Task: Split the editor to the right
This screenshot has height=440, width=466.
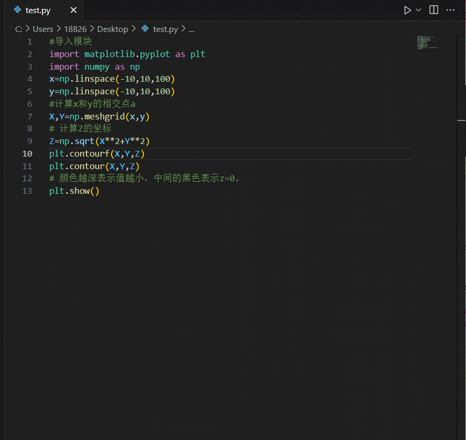Action: point(434,10)
